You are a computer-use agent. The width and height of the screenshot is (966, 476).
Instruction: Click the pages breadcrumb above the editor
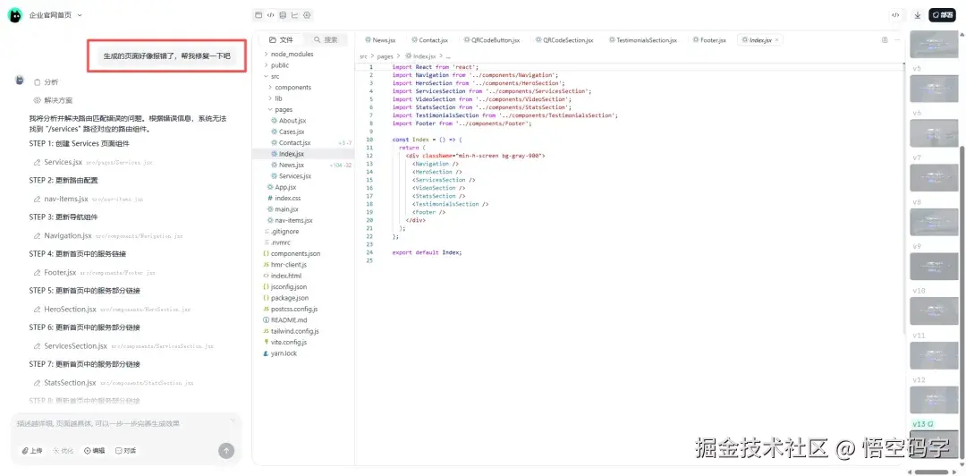pyautogui.click(x=385, y=56)
